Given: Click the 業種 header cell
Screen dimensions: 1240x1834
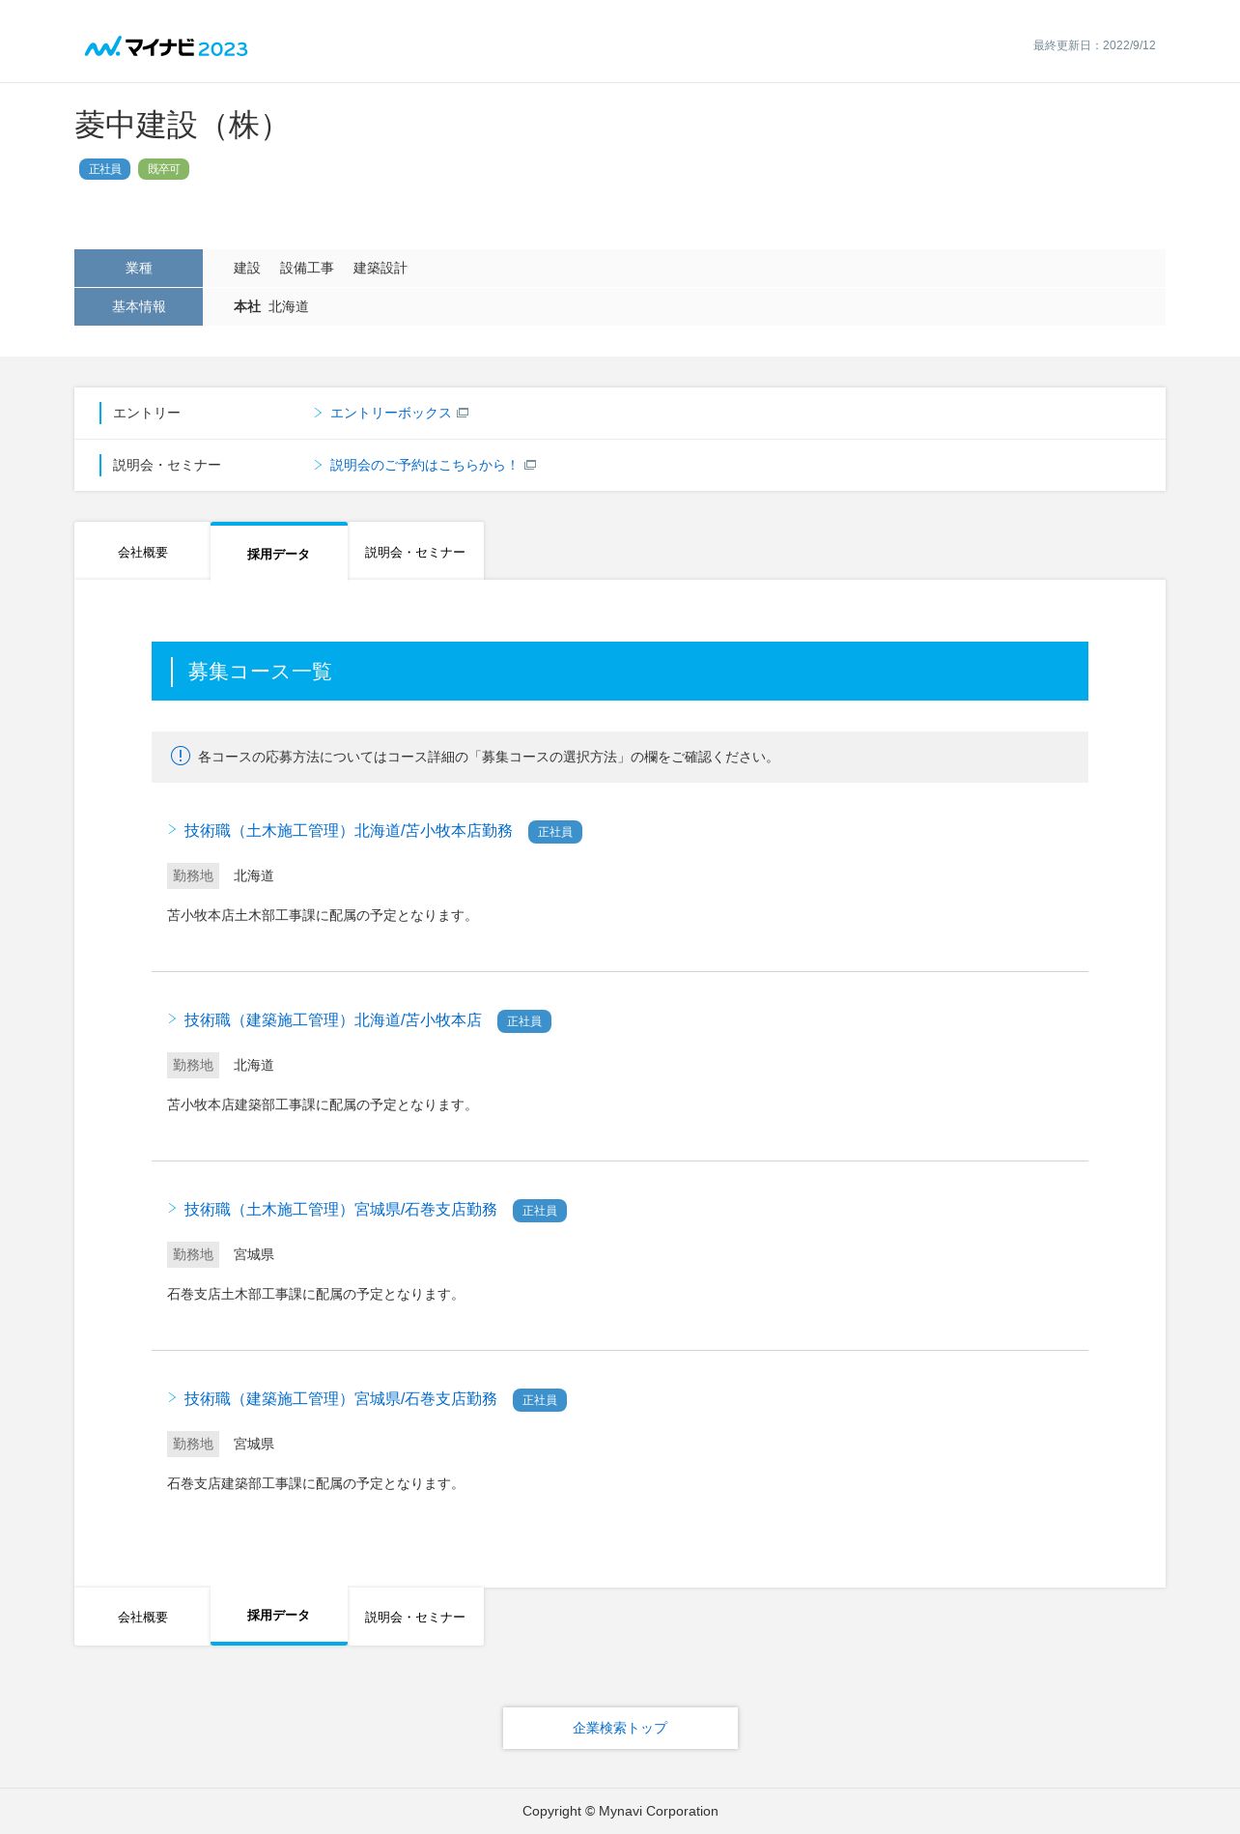Looking at the screenshot, I should pos(138,268).
